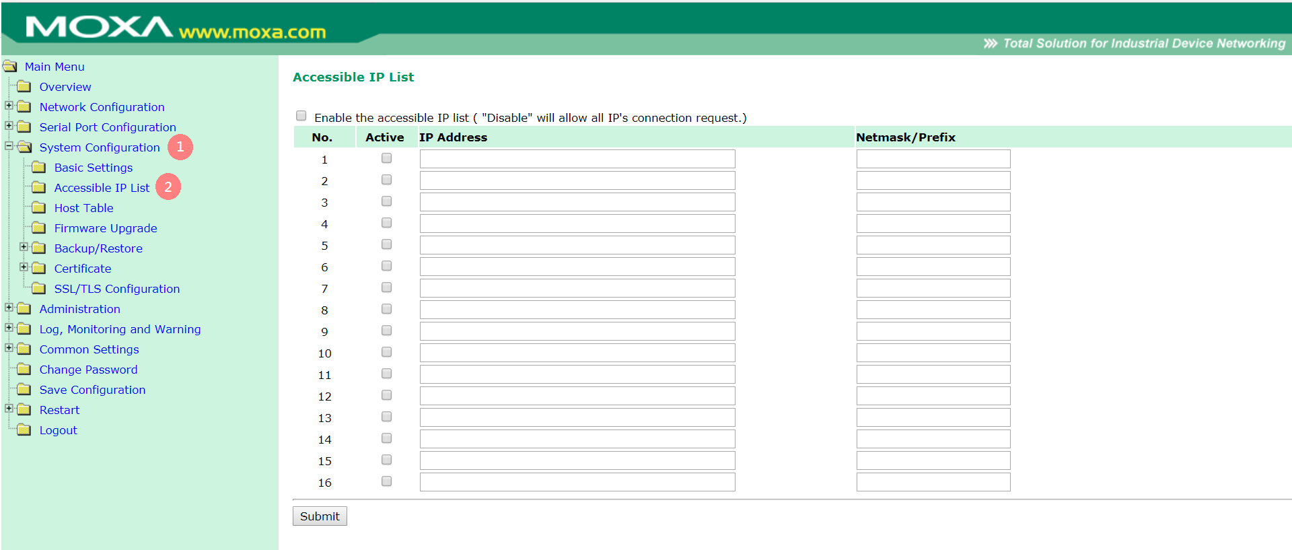The image size is (1292, 550).
Task: Click the Certificate folder icon
Action: 39,268
